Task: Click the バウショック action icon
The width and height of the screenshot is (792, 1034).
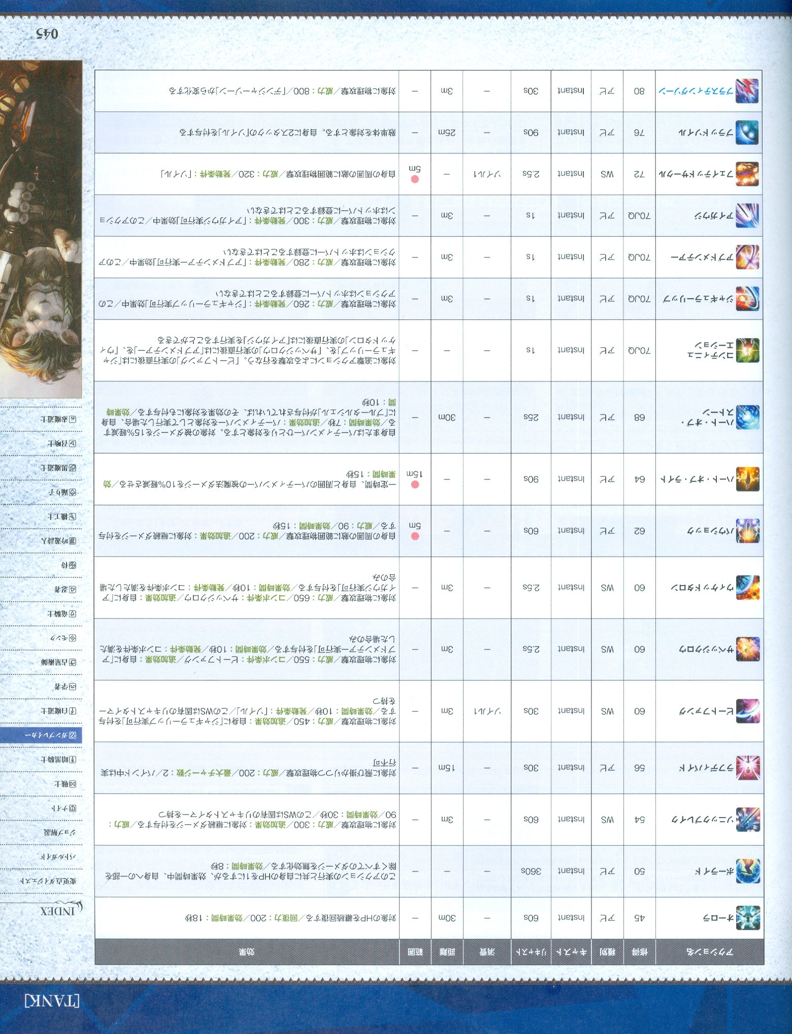Action: click(748, 531)
